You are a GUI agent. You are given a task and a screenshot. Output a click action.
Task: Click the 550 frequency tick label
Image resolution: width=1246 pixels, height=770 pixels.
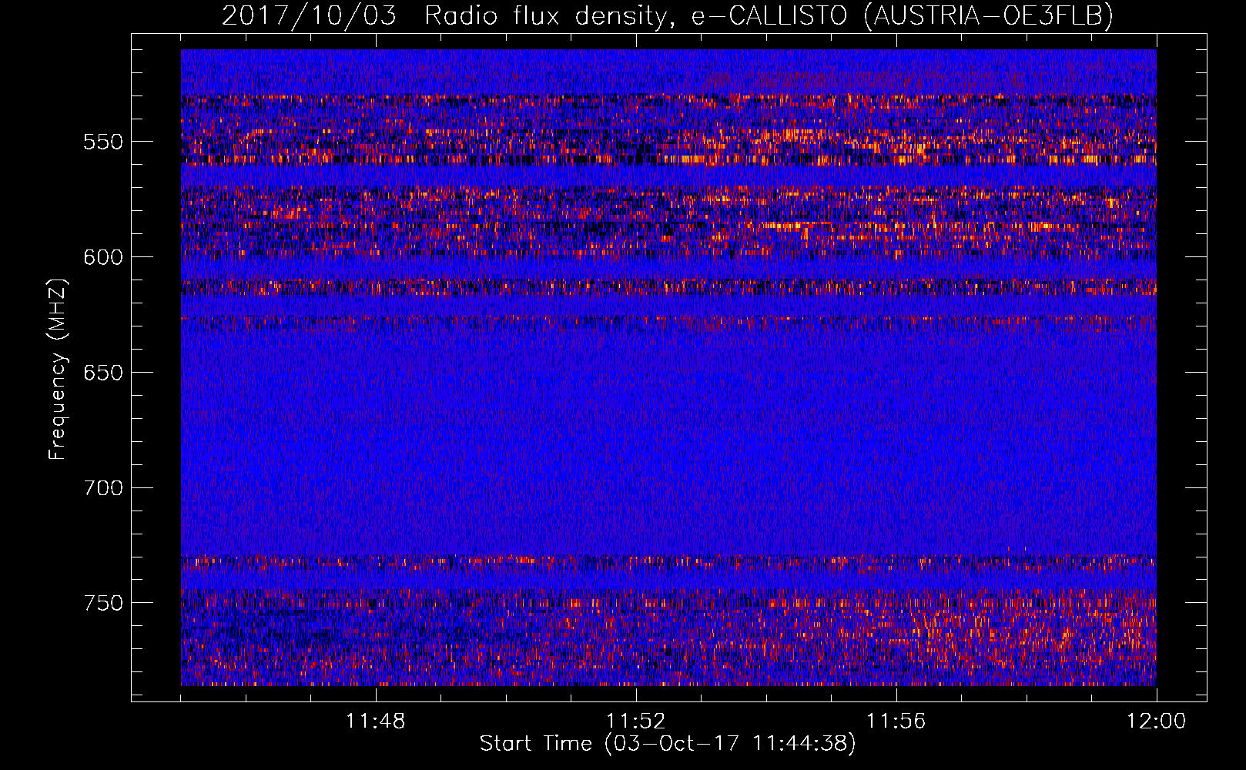pos(102,142)
